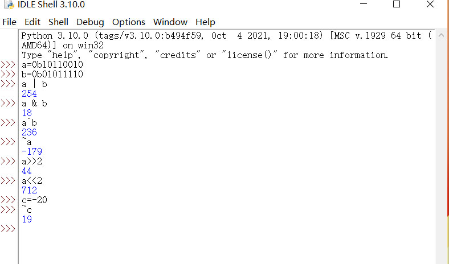449x264 pixels.
Task: Open the Debug menu
Action: pos(90,22)
